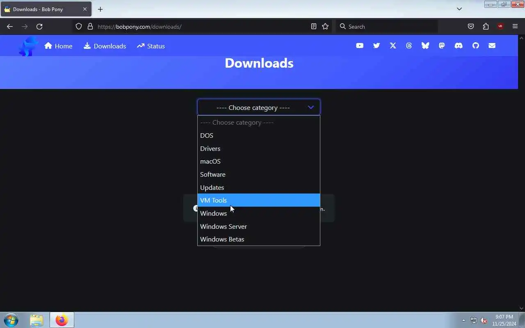List all tabs with the chevron
The height and width of the screenshot is (328, 525).
point(459,9)
